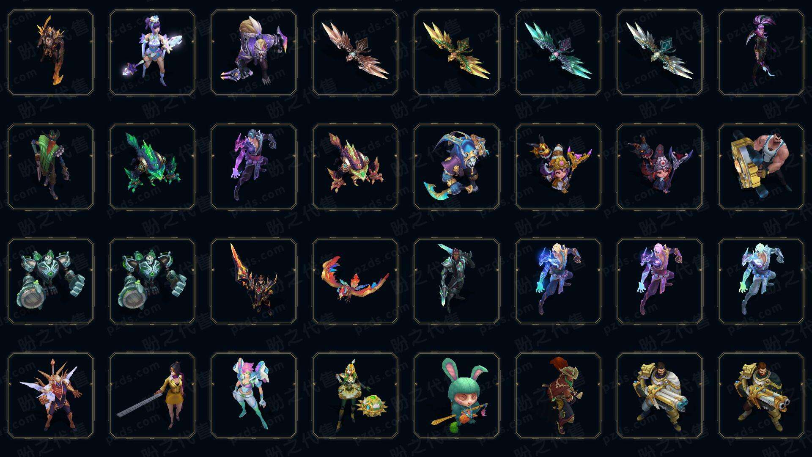This screenshot has width=812, height=457.
Task: Click the blue glowing running champion skin
Action: click(558, 281)
